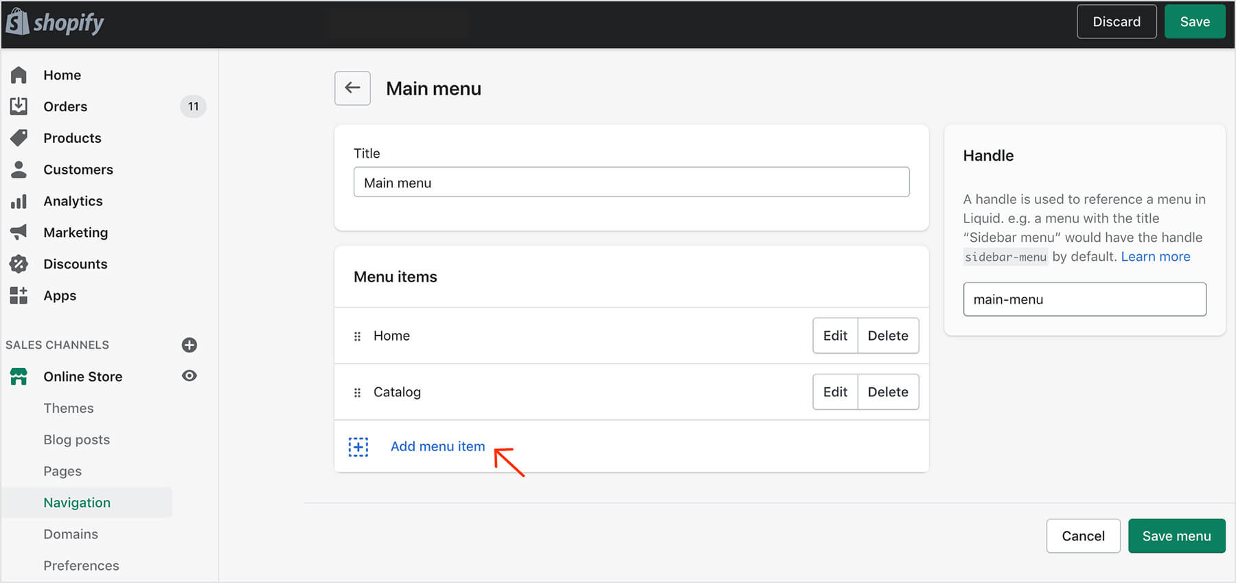The width and height of the screenshot is (1236, 583).
Task: Click the back arrow next to Main menu
Action: coord(352,88)
